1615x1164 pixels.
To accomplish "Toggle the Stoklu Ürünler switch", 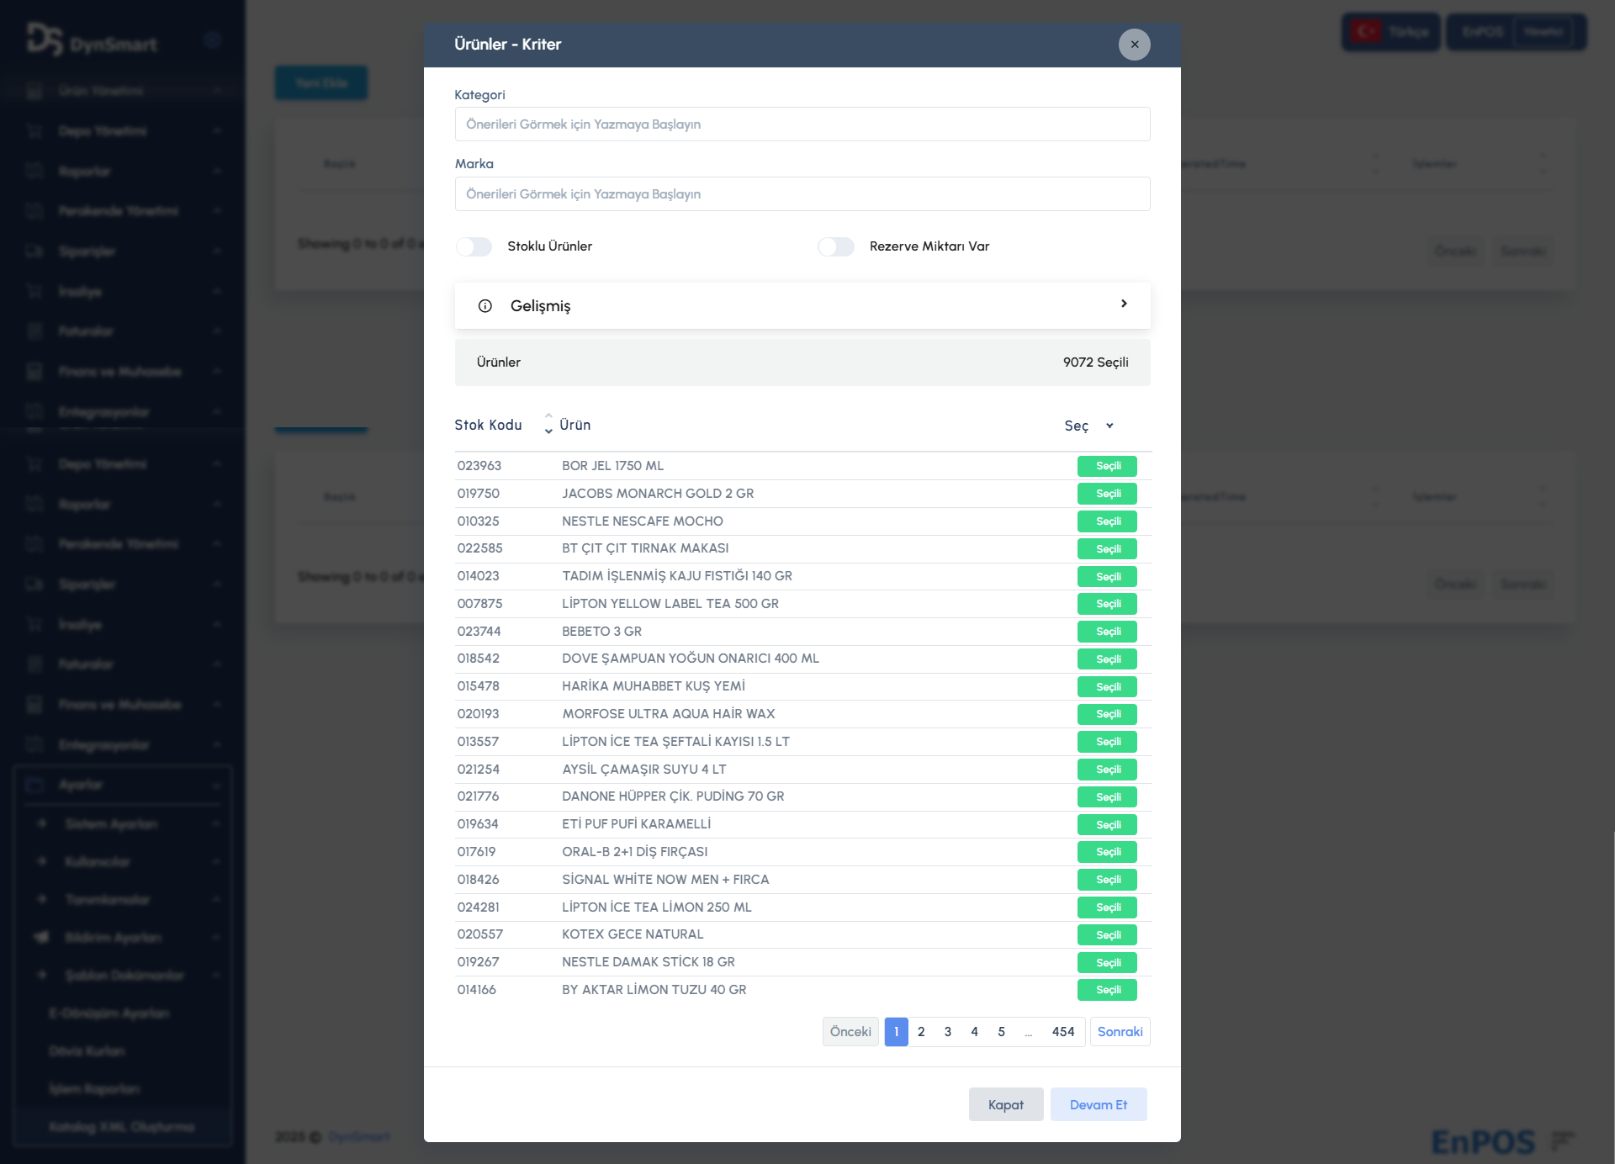I will click(x=474, y=246).
